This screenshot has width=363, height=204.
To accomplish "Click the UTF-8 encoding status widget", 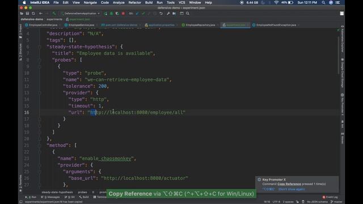I will coord(276,202).
